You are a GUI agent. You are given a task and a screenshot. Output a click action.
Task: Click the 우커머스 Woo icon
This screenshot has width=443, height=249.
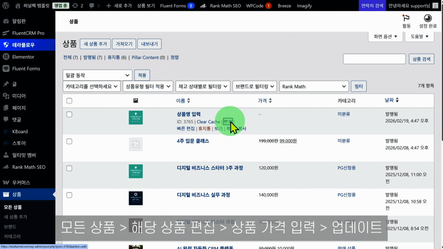6,183
